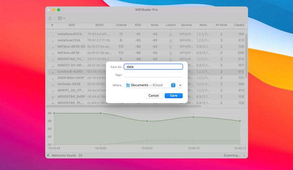
Task: Click the graph data point at 10:44:10
Action: pos(193,117)
